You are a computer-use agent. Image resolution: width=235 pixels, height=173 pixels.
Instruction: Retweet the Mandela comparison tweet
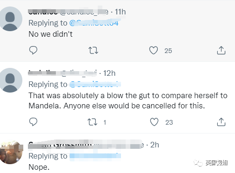pyautogui.click(x=93, y=122)
